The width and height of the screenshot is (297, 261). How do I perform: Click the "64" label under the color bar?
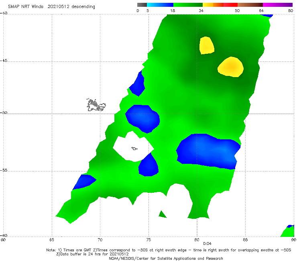click(x=261, y=10)
